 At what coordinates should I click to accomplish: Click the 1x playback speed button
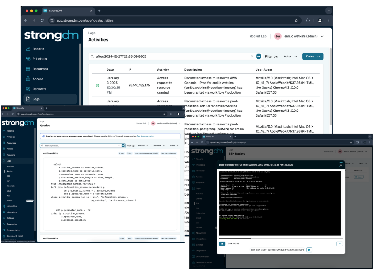[x=340, y=244]
